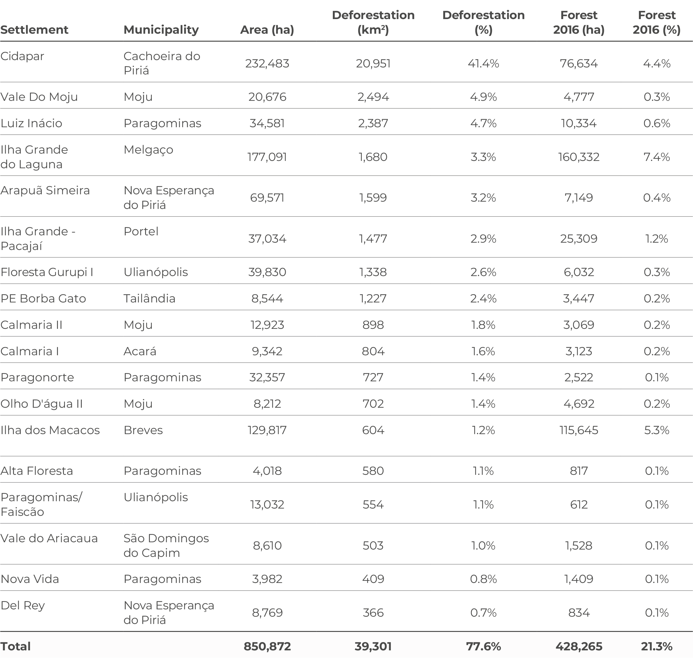Click the Forest 2016 (ha) header
The width and height of the screenshot is (693, 658).
tap(578, 23)
